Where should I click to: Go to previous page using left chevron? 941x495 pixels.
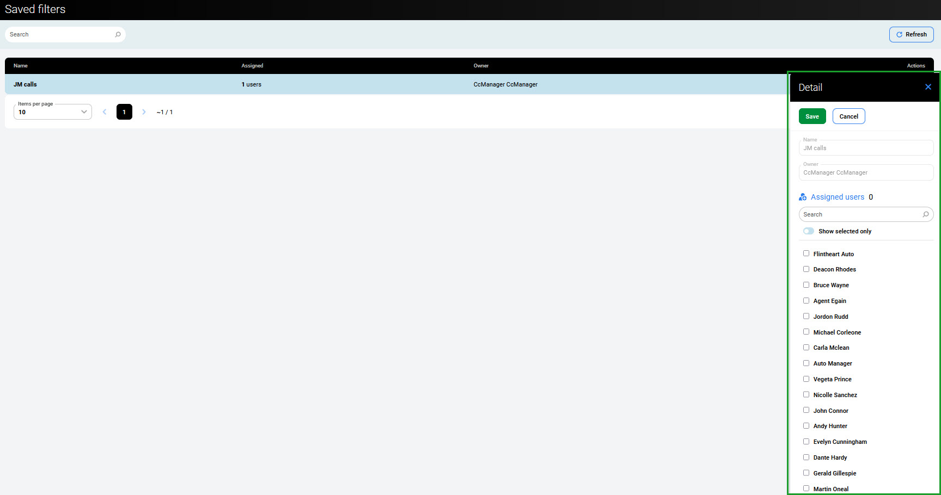[x=105, y=112]
